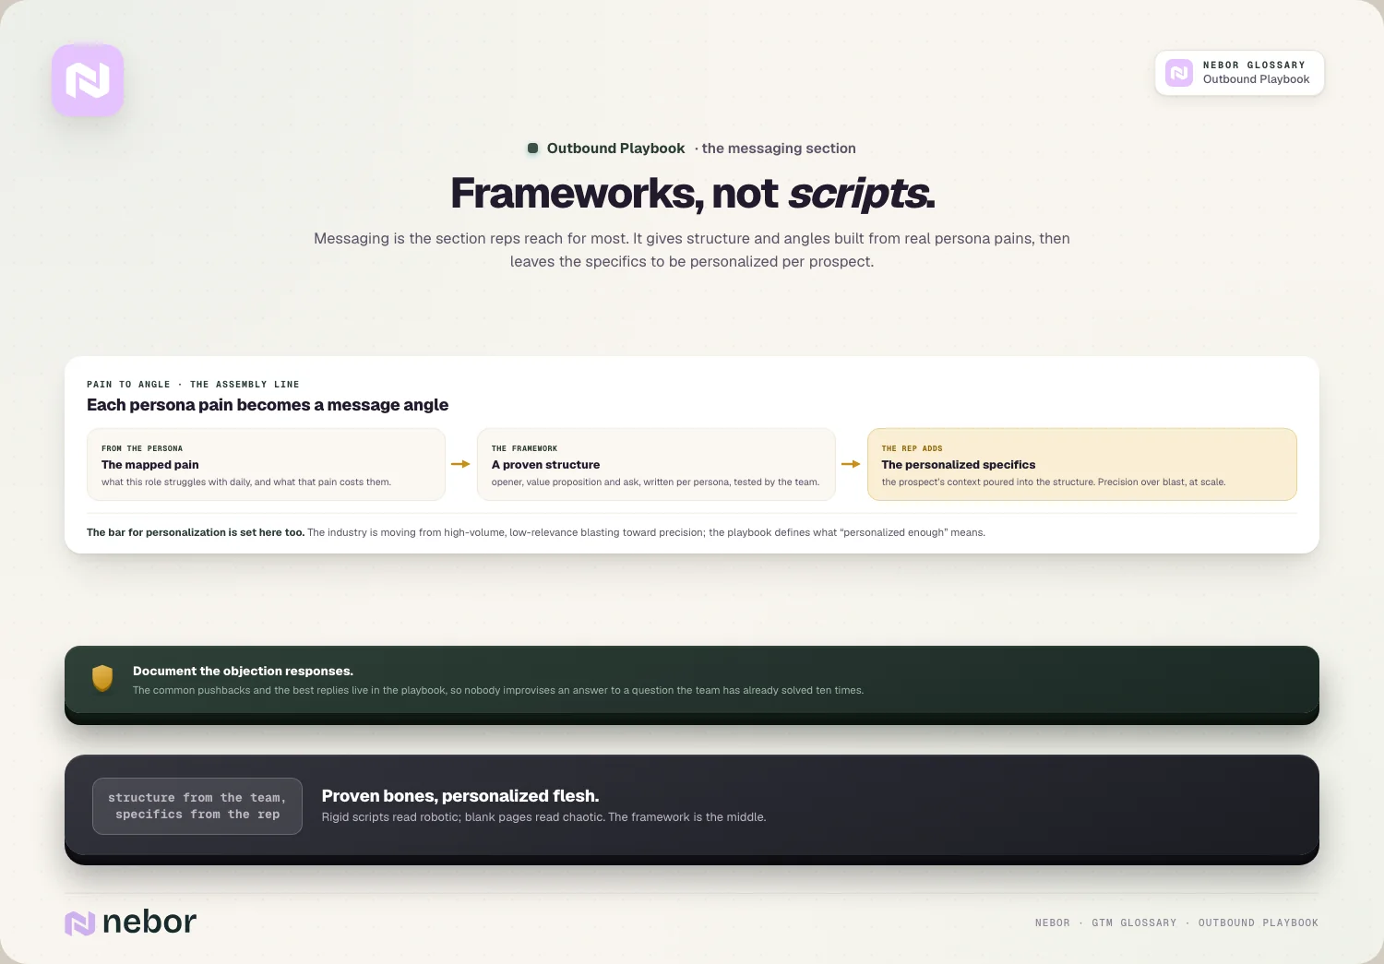Click the "Frameworks, not scripts." headline
1384x964 pixels.
point(692,194)
